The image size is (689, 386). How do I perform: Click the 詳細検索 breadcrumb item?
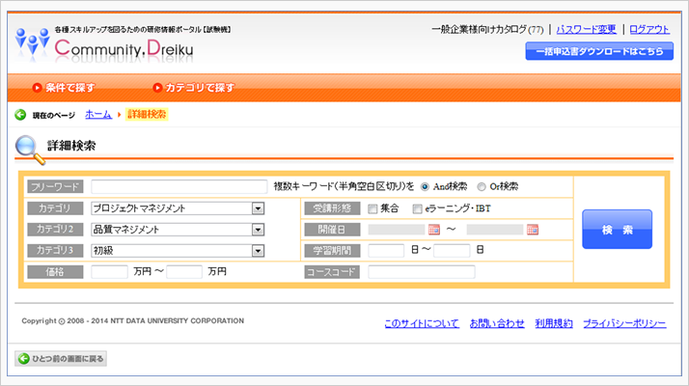pos(147,114)
